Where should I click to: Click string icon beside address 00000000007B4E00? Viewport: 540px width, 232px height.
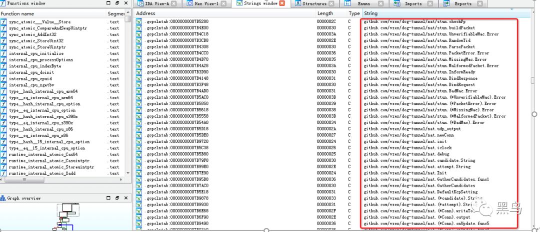coord(139,28)
